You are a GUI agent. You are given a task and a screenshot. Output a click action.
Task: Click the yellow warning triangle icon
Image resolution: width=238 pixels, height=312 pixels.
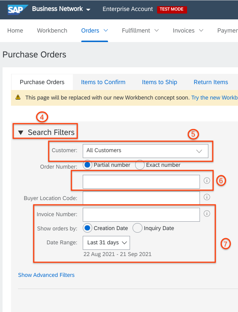(x=18, y=97)
